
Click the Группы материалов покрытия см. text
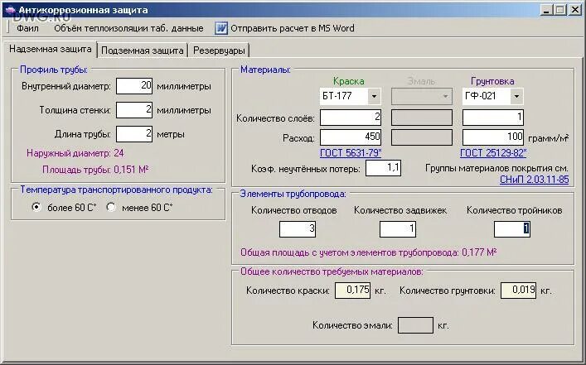tap(496, 168)
